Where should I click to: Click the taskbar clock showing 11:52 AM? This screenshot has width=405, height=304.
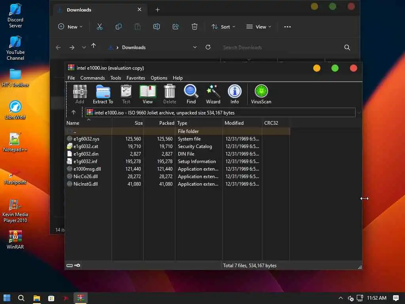[x=377, y=298]
